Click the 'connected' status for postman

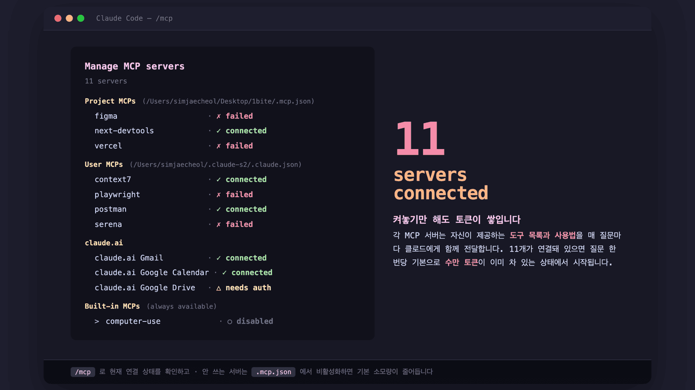coord(246,209)
